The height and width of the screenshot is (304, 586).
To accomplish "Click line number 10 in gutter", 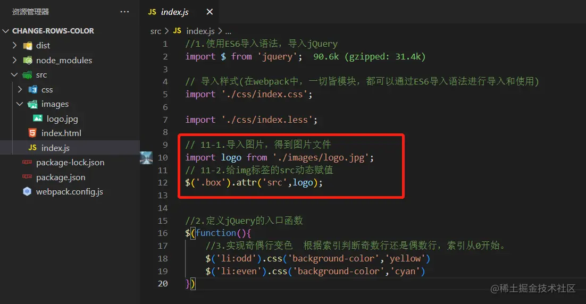I will click(x=163, y=158).
